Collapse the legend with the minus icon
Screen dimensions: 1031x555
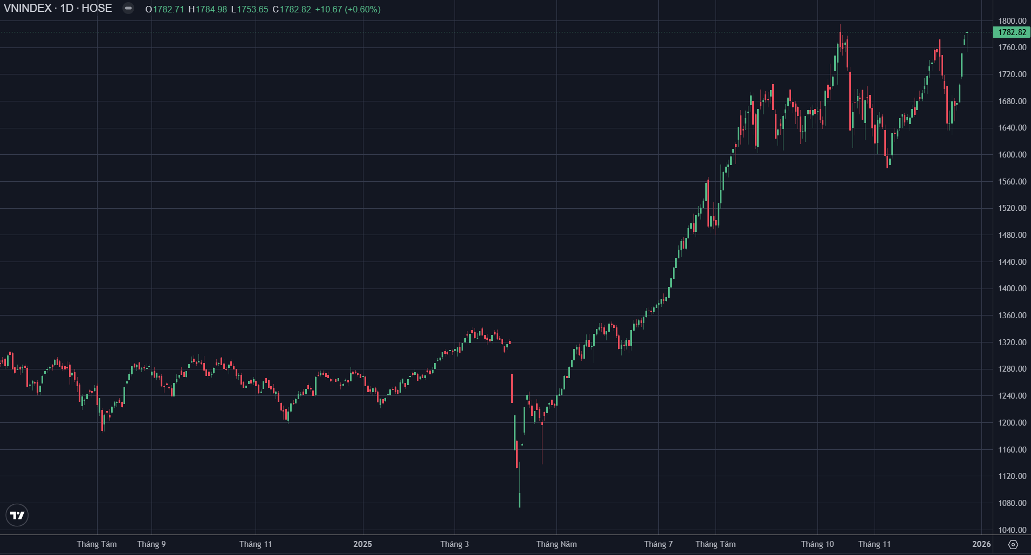pyautogui.click(x=128, y=9)
